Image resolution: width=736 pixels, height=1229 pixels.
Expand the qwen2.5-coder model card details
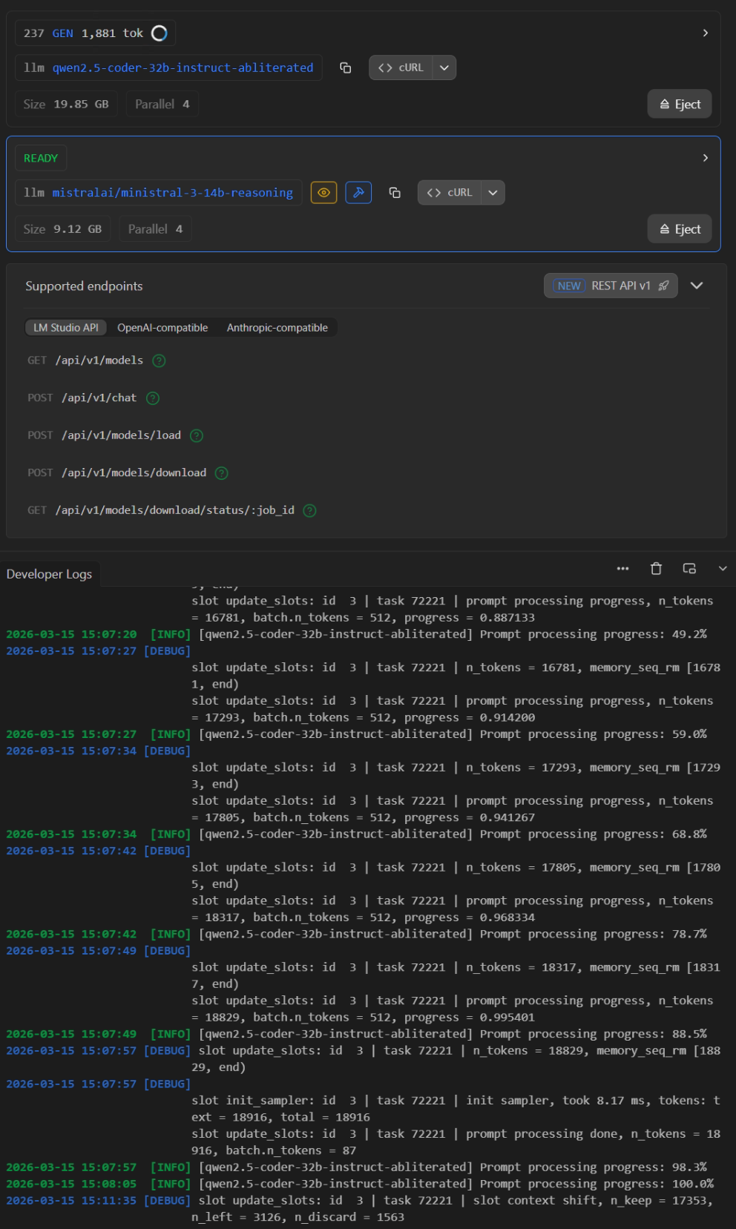pyautogui.click(x=705, y=33)
